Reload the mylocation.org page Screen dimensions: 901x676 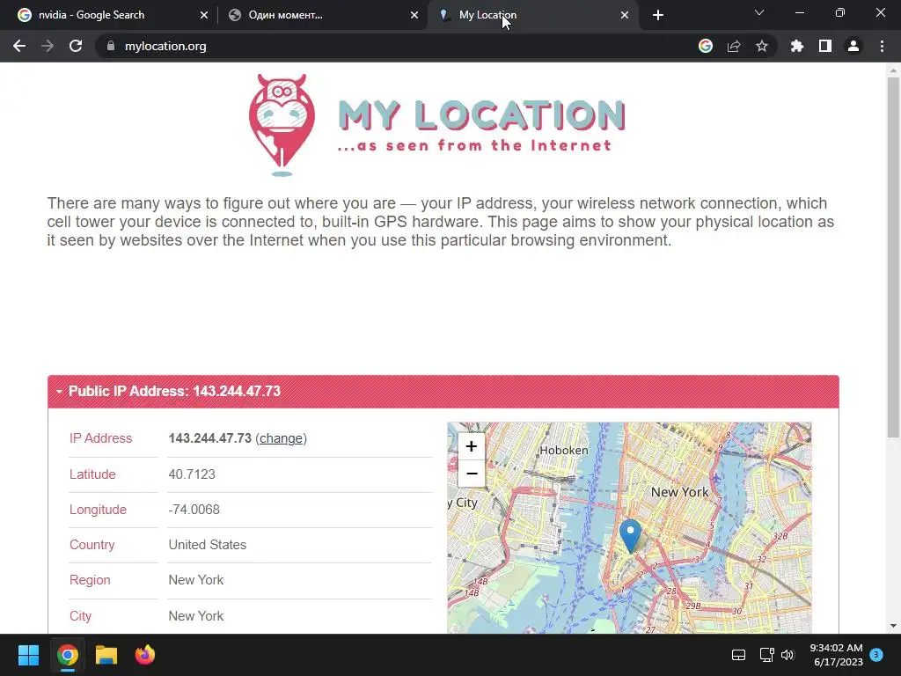[x=76, y=46]
